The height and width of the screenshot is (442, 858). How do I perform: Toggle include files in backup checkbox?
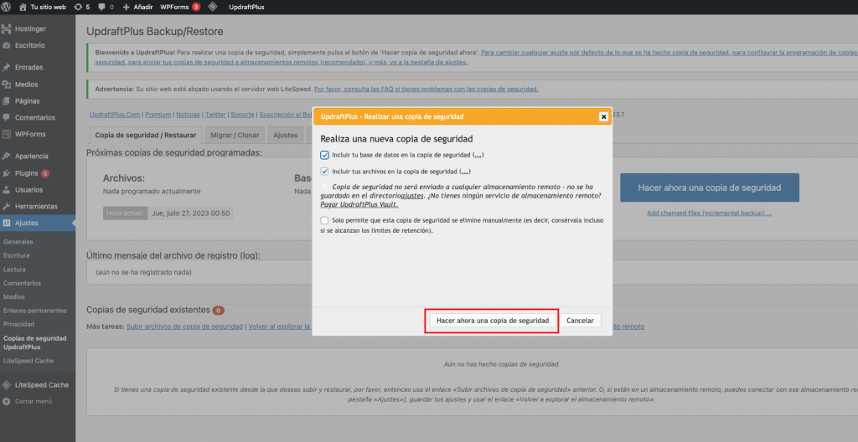(x=325, y=172)
